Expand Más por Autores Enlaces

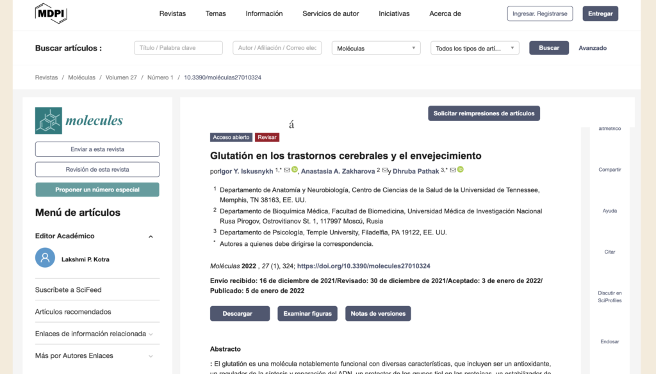(x=151, y=356)
